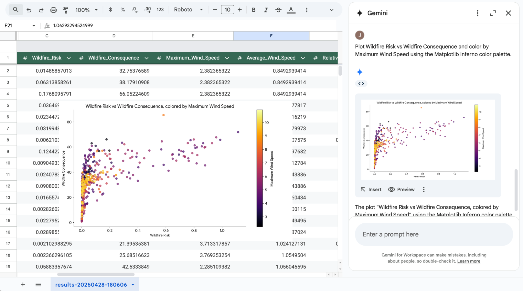523x291 pixels.
Task: Edit the font size field showing 10
Action: (x=227, y=10)
